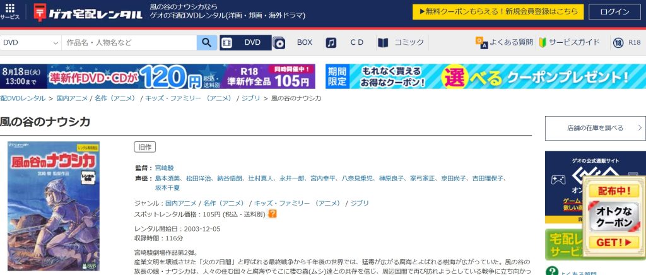This screenshot has width=646, height=275.
Task: Click the サービスガイド beginner mark icon
Action: [543, 42]
